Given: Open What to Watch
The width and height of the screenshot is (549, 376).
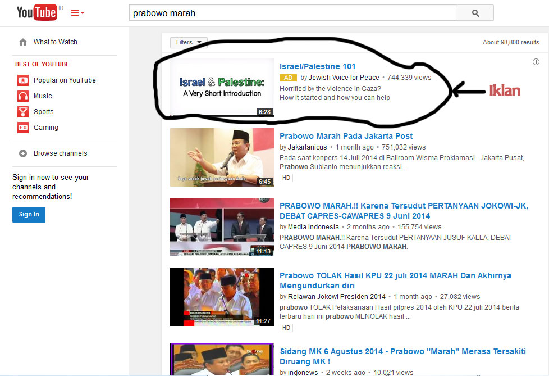Looking at the screenshot, I should pos(56,42).
